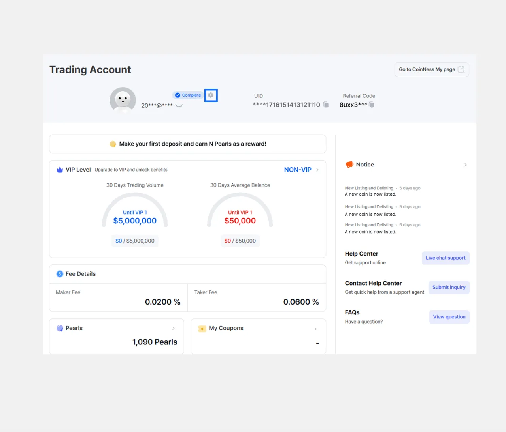Go to CoinNess My page
506x432 pixels.
pyautogui.click(x=431, y=69)
